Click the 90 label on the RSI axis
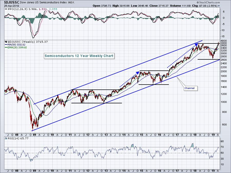 (222, 141)
